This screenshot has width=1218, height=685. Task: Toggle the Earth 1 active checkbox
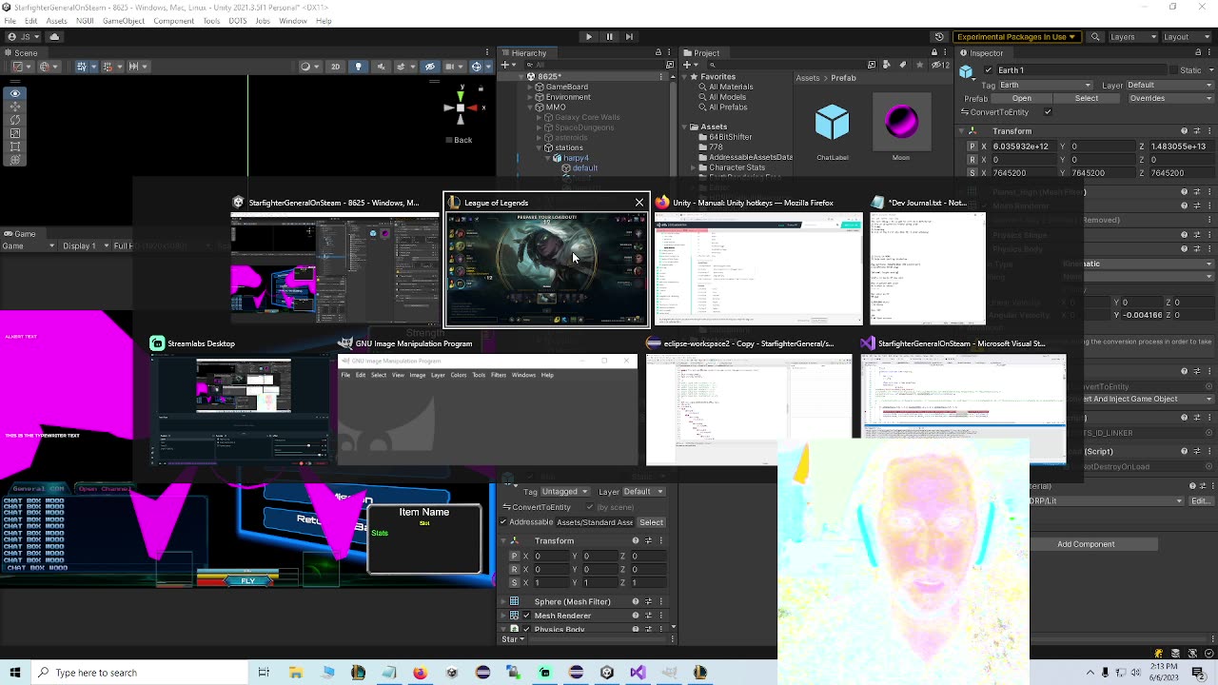(x=991, y=70)
